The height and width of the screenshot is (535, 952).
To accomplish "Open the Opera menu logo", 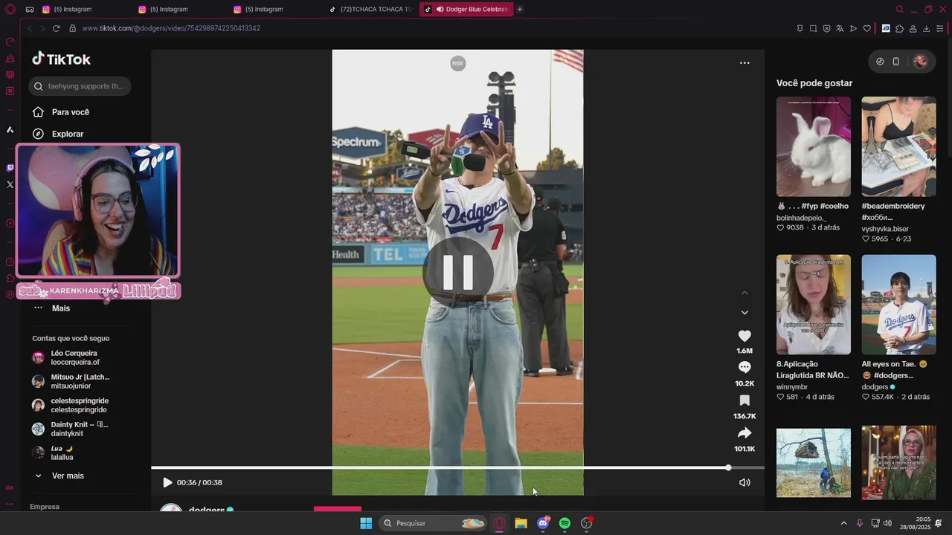I will [10, 9].
